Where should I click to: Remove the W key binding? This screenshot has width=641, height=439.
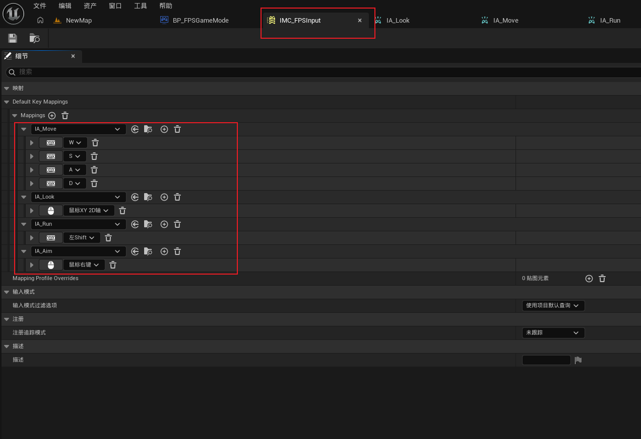point(95,143)
